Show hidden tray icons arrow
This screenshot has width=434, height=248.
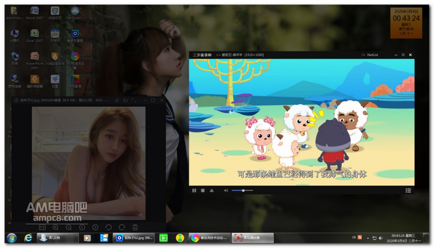click(x=368, y=238)
